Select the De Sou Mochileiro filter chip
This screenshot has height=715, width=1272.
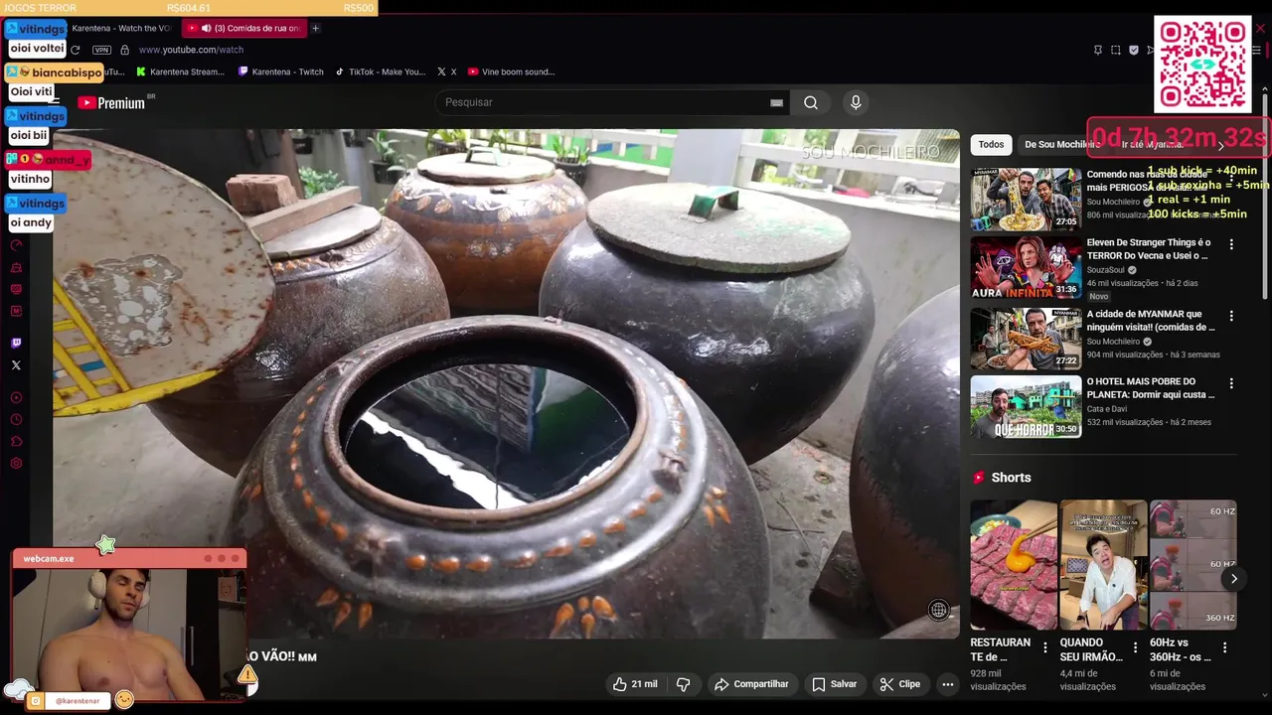pyautogui.click(x=1061, y=144)
